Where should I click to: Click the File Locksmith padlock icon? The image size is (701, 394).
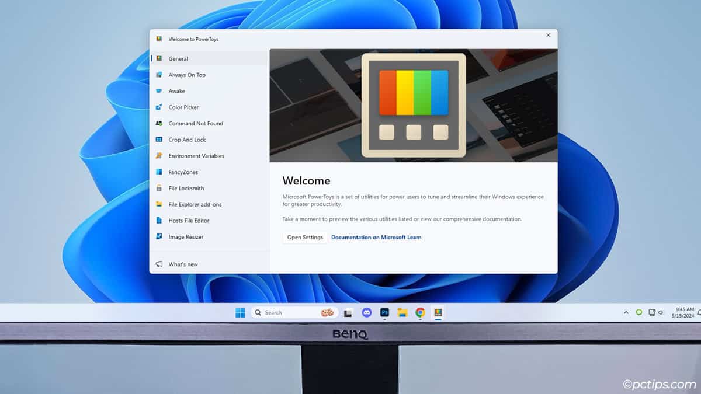159,189
